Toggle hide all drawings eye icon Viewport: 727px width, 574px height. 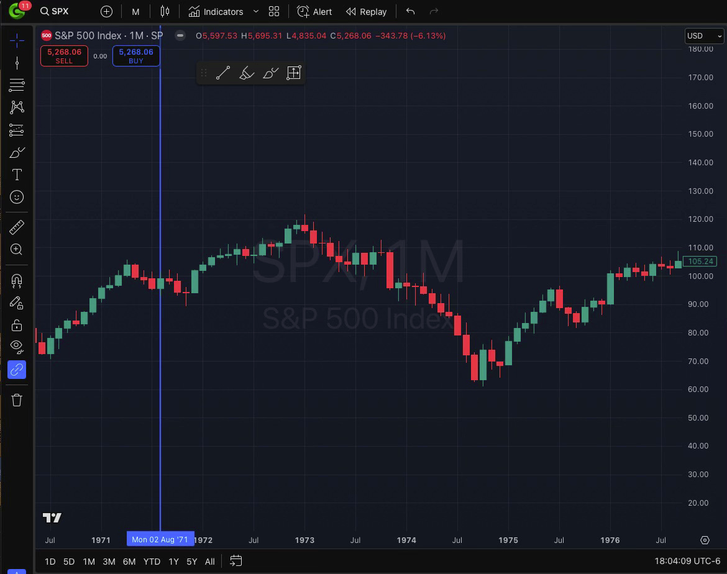(x=17, y=347)
